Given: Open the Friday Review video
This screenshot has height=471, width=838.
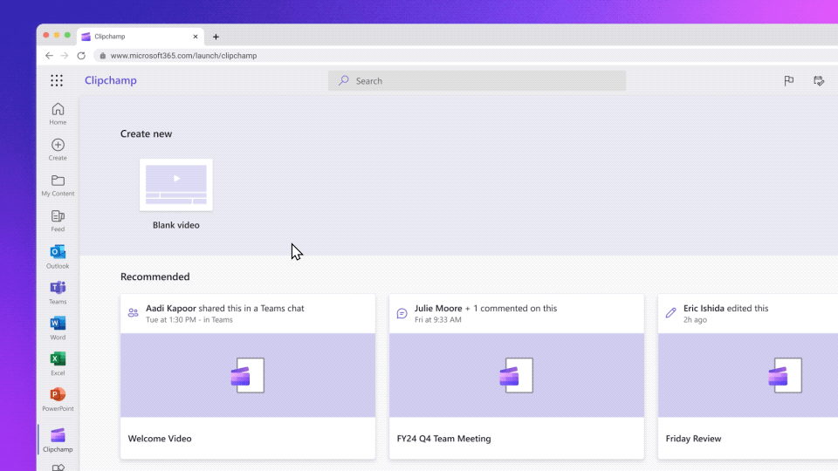Looking at the screenshot, I should tap(747, 375).
